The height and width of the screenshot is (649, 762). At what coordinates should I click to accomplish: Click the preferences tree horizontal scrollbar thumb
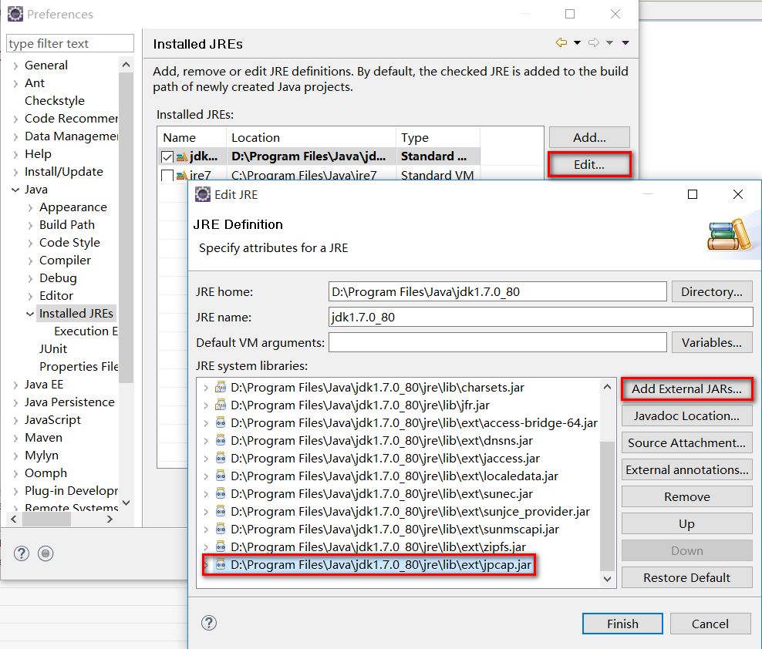pyautogui.click(x=46, y=520)
